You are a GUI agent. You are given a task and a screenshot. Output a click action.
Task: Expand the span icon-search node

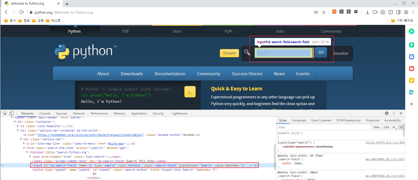30,157
